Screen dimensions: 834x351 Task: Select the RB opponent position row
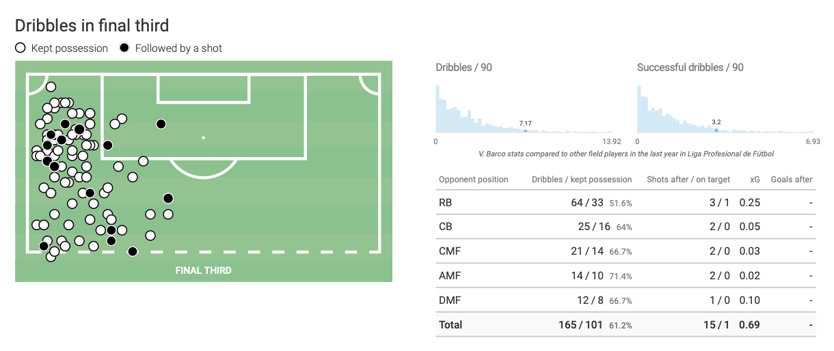(x=446, y=203)
